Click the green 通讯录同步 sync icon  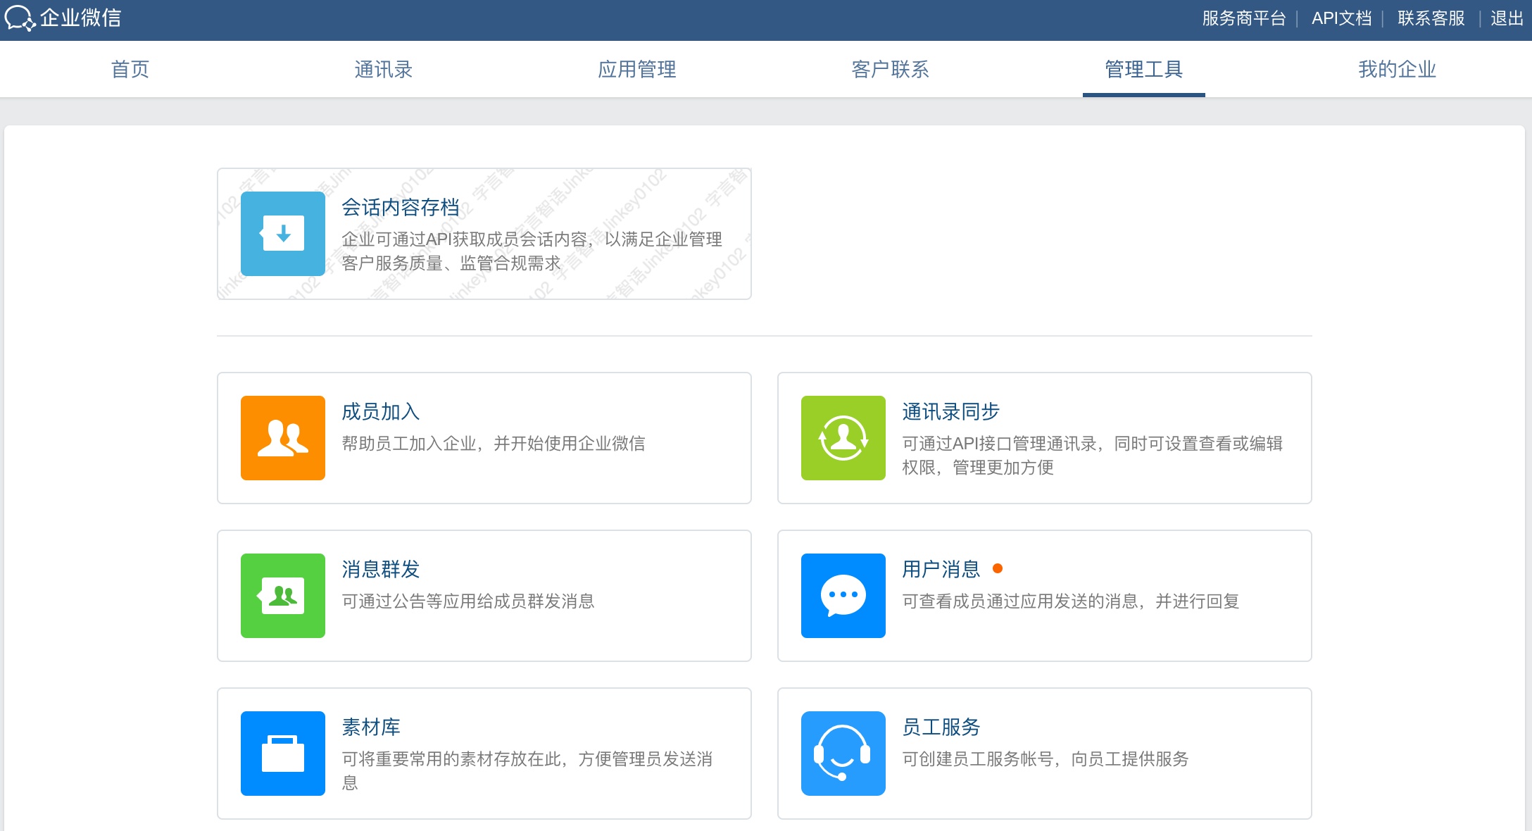pyautogui.click(x=843, y=438)
